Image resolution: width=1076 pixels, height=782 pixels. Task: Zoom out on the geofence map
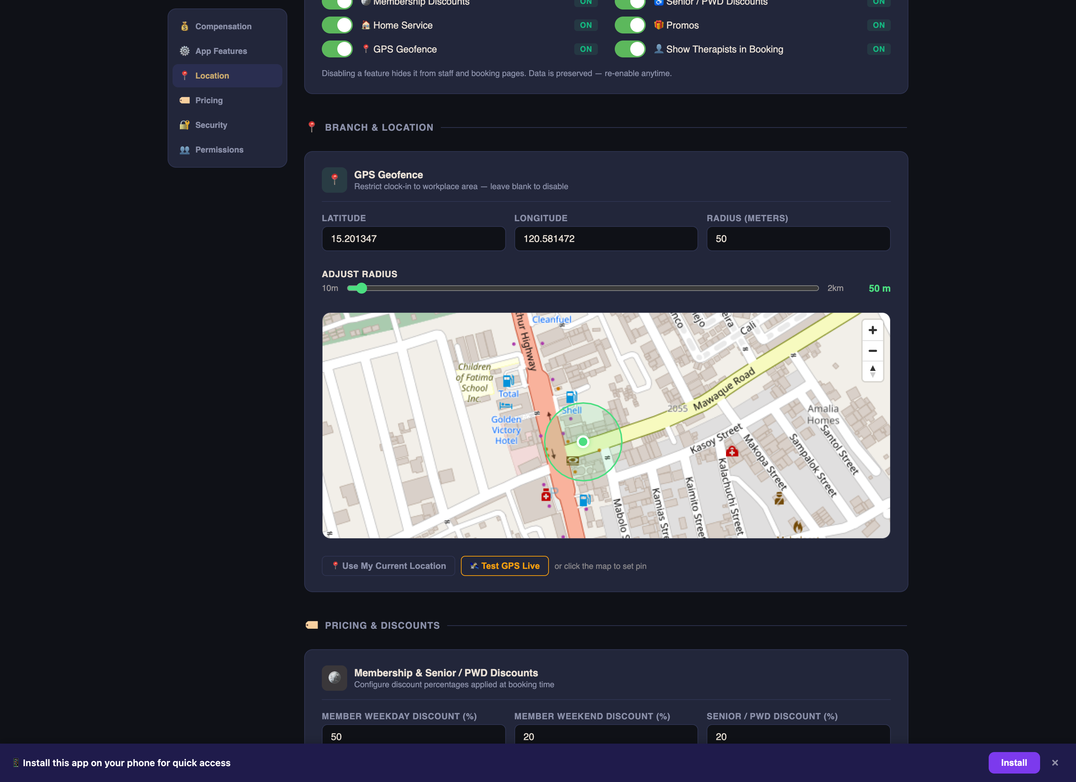(x=872, y=350)
